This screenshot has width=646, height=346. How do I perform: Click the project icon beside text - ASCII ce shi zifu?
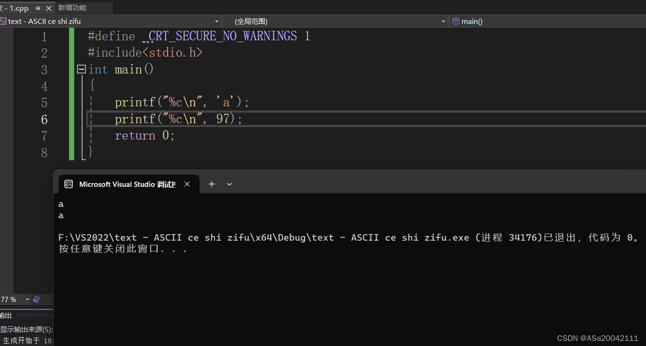(x=3, y=21)
